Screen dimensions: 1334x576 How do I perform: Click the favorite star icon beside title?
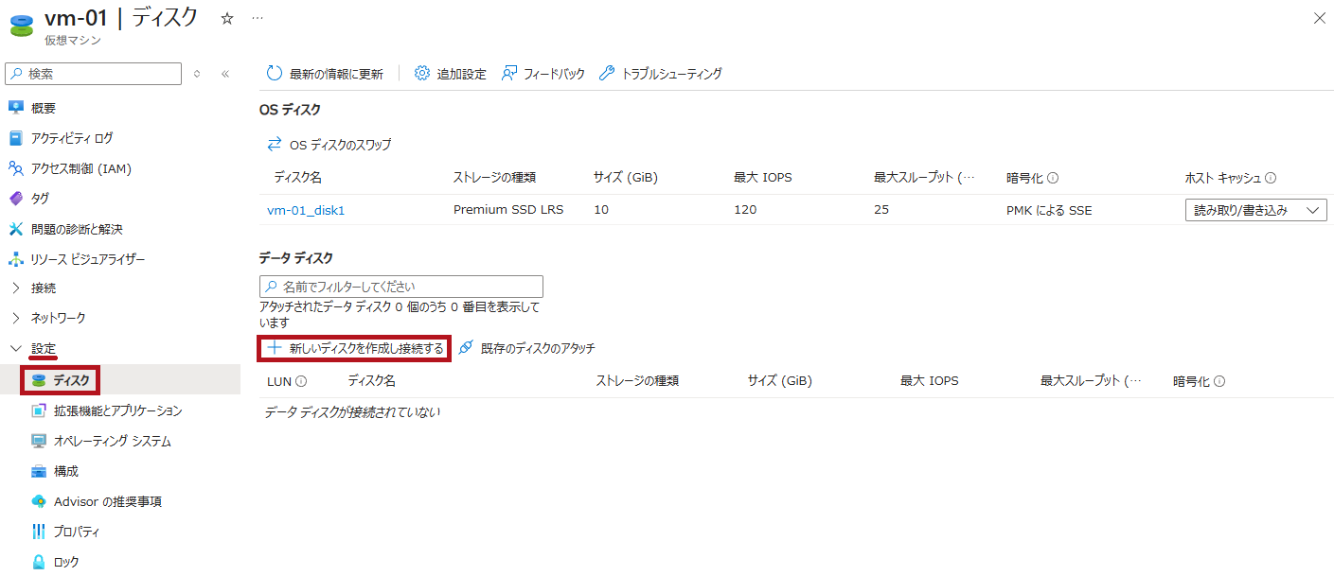[227, 19]
